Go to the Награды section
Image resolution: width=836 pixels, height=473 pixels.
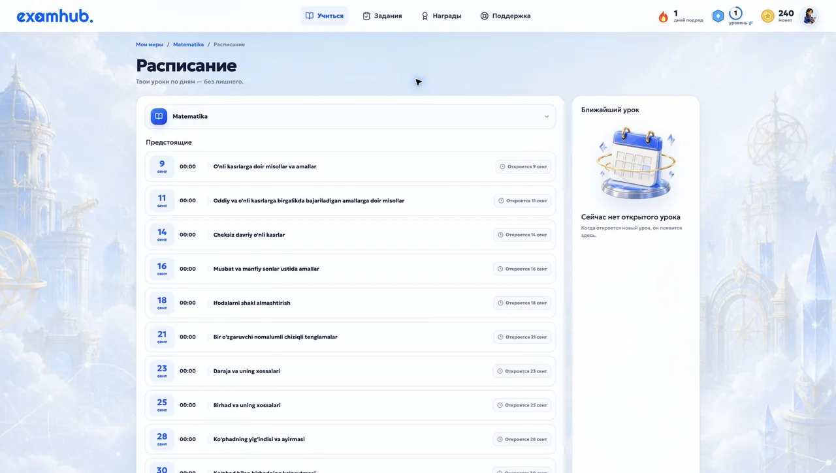[x=441, y=16]
